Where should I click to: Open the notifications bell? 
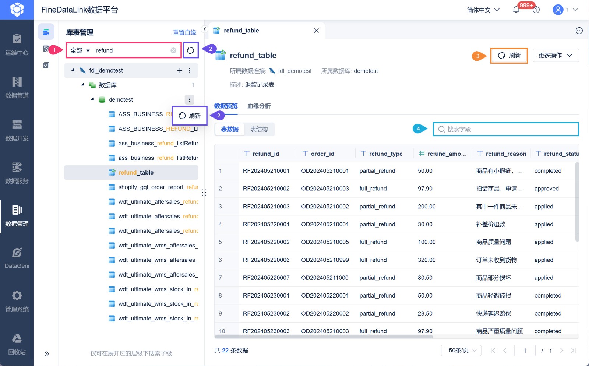516,10
